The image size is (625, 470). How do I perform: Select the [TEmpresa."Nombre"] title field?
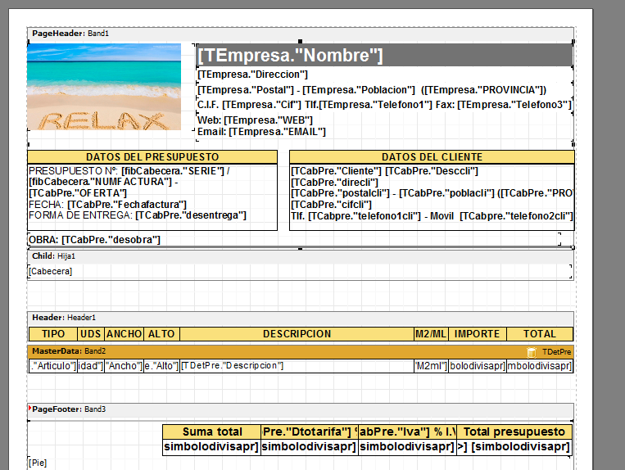(x=385, y=56)
